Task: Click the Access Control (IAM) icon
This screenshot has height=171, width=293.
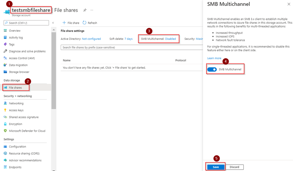Action: (x=5, y=58)
